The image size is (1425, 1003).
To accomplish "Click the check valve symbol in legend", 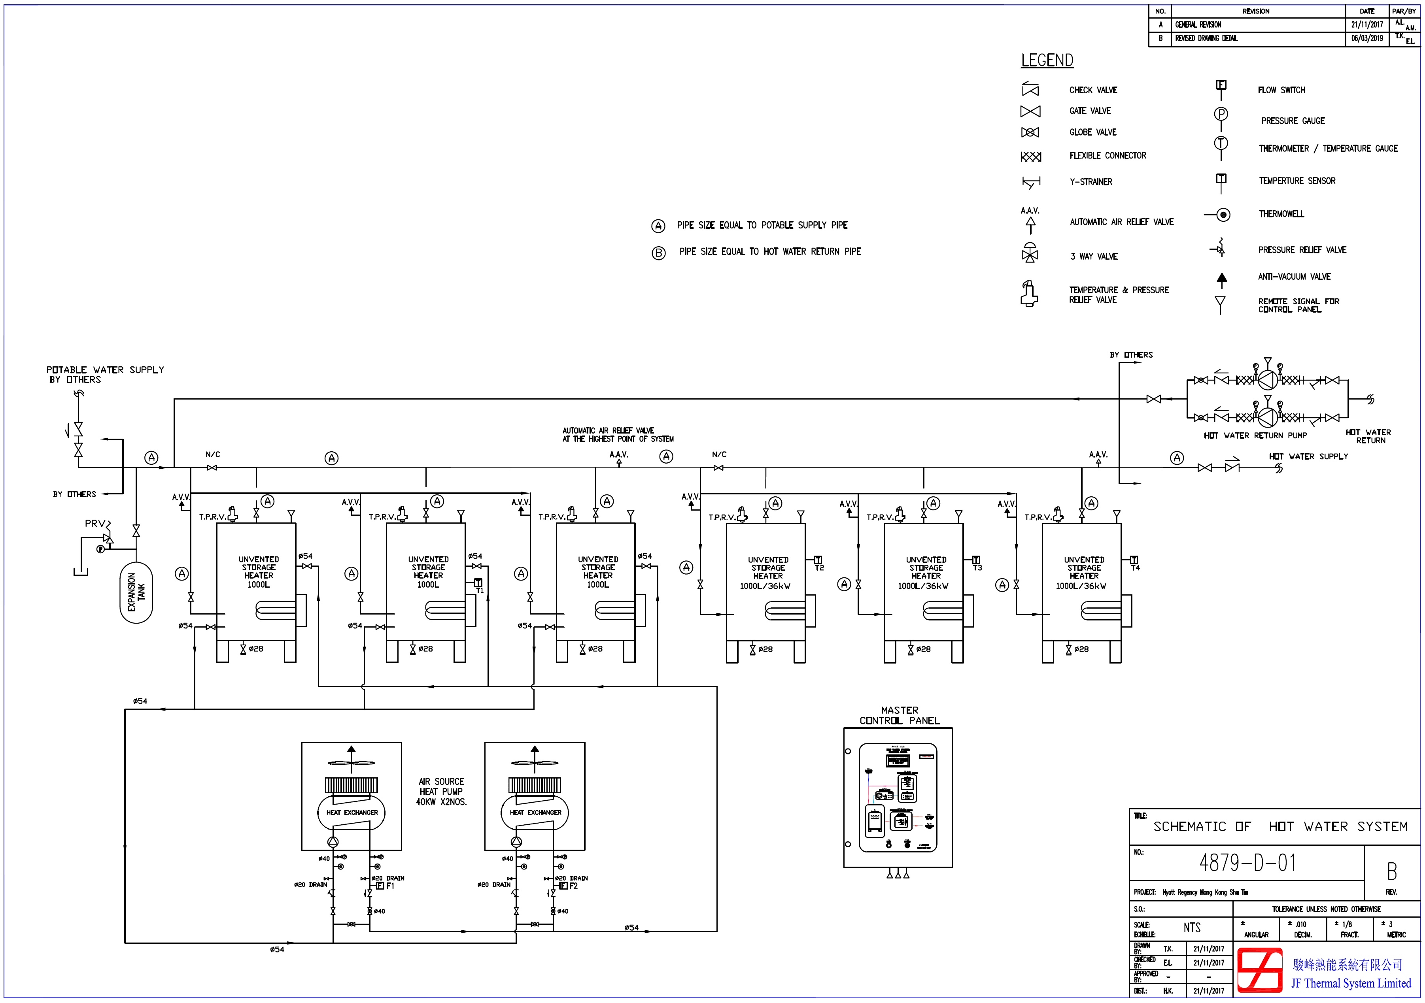I will (1030, 90).
